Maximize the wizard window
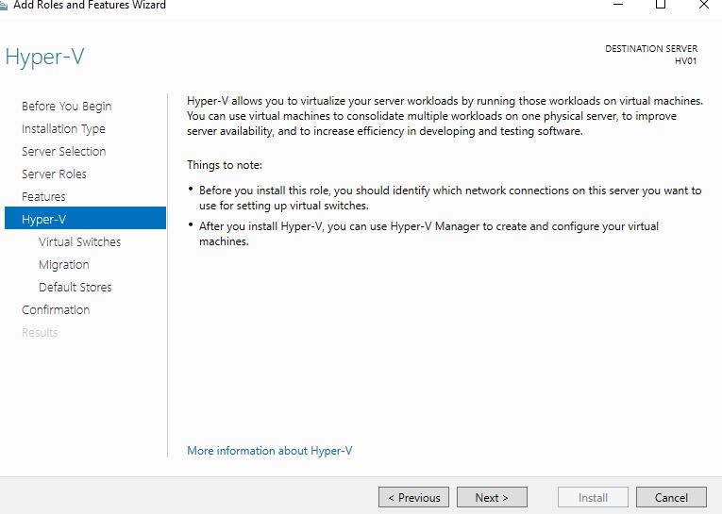Viewport: 722px width, 514px height. 661,5
